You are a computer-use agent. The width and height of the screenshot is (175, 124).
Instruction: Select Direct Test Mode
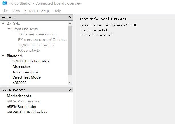point(26,77)
